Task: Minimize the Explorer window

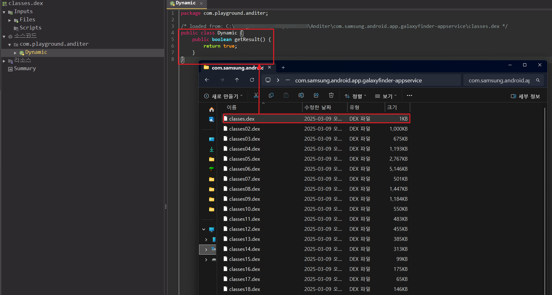Action: (x=510, y=65)
